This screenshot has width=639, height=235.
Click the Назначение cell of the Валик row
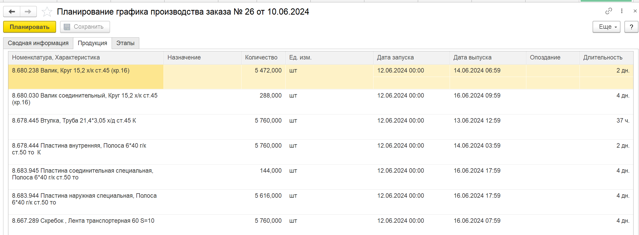pos(202,77)
